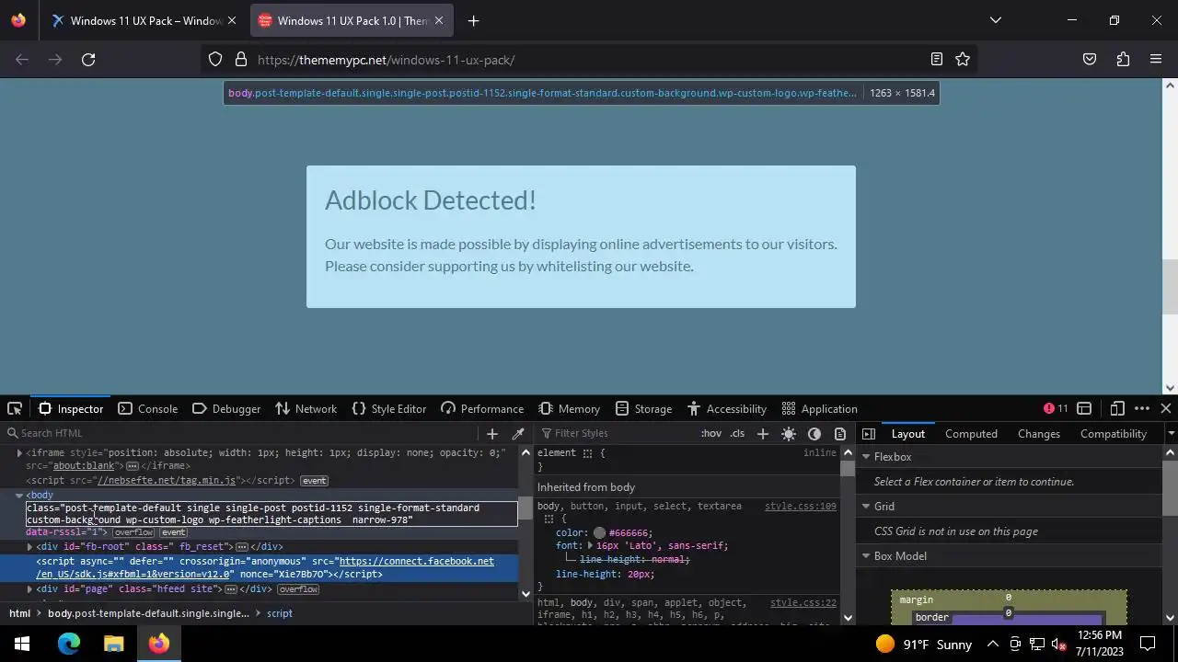Save page to Pocket
1178x662 pixels.
pos(1090,60)
